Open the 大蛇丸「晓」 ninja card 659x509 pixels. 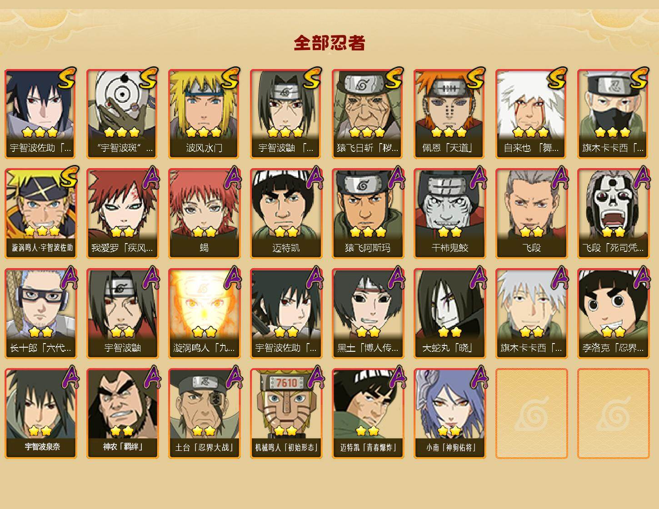[449, 314]
